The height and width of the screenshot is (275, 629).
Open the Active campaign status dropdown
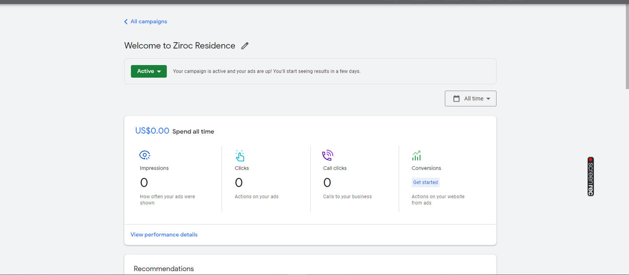149,71
